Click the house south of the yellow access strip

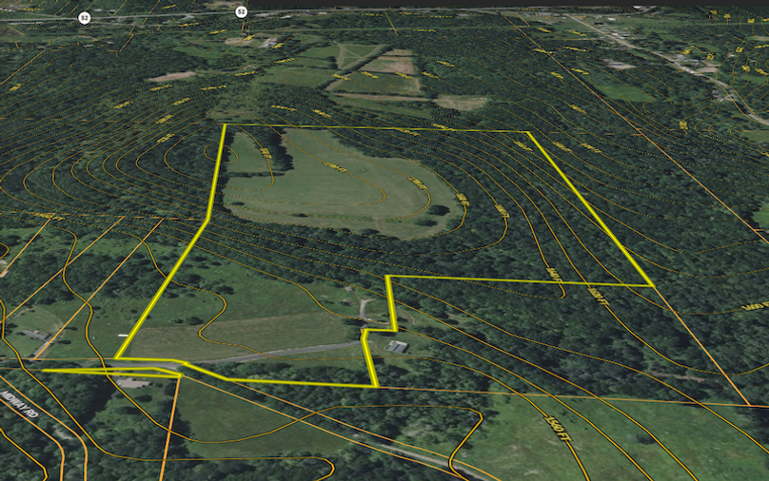131,383
